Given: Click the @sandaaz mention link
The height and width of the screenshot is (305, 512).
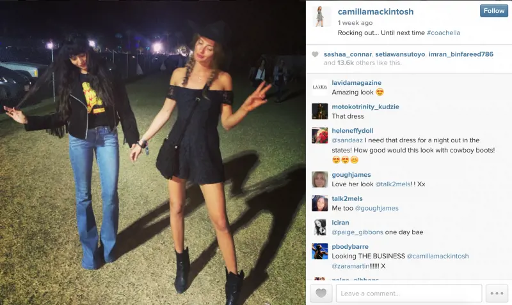Looking at the screenshot, I should pos(347,140).
